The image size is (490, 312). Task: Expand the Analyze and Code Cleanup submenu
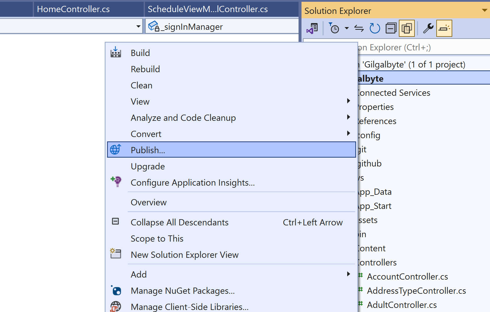point(348,117)
